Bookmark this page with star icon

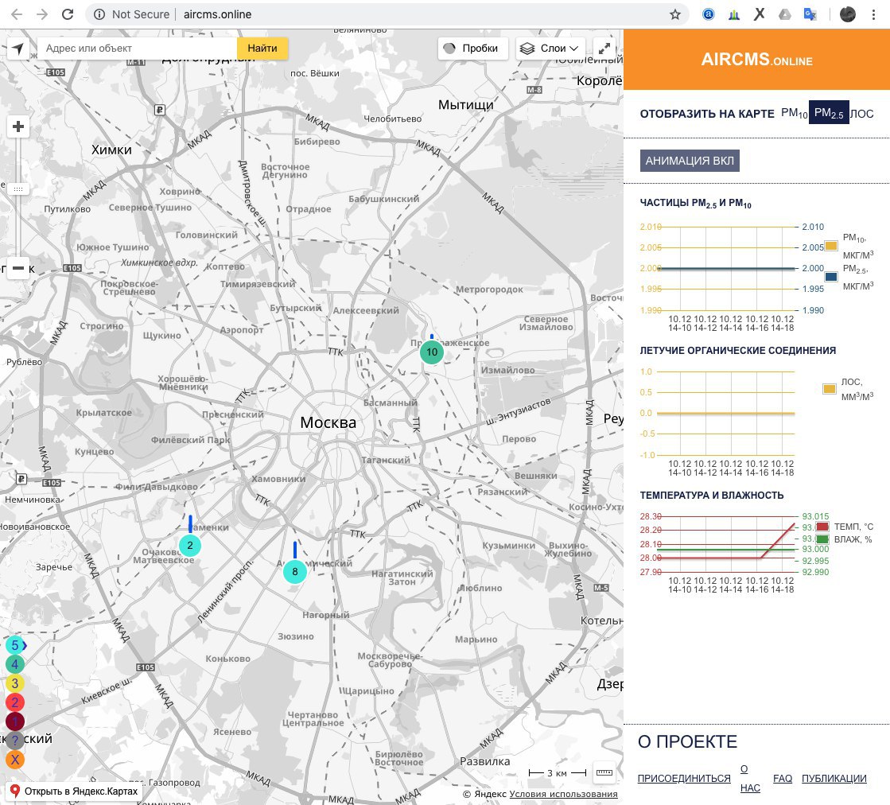[675, 14]
